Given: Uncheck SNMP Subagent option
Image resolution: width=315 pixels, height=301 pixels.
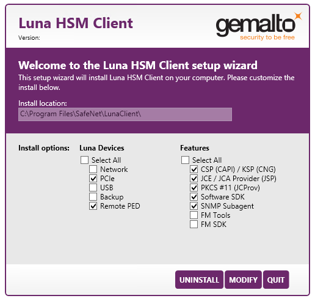Looking at the screenshot, I should 194,206.
